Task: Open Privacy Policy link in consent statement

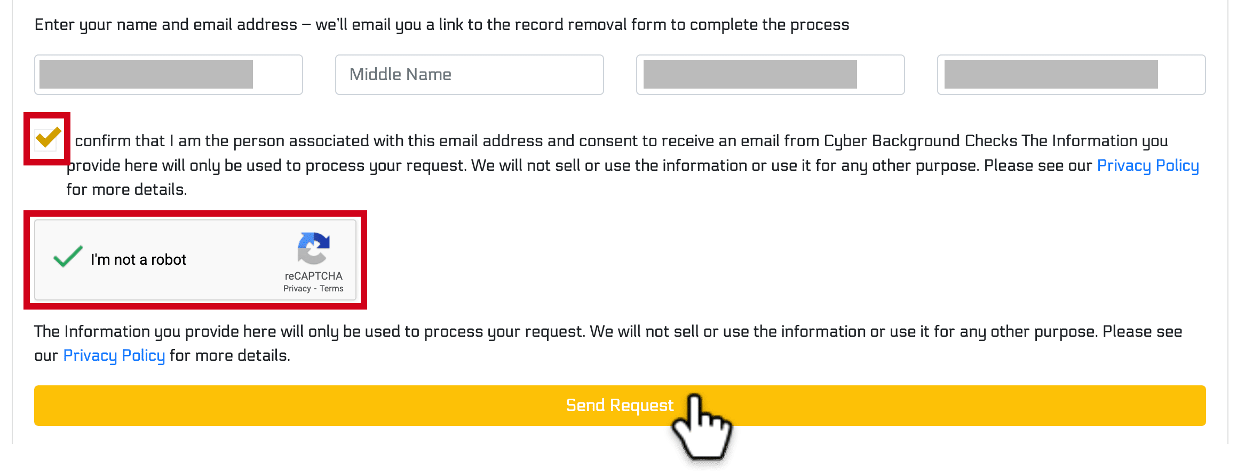Action: point(1148,165)
